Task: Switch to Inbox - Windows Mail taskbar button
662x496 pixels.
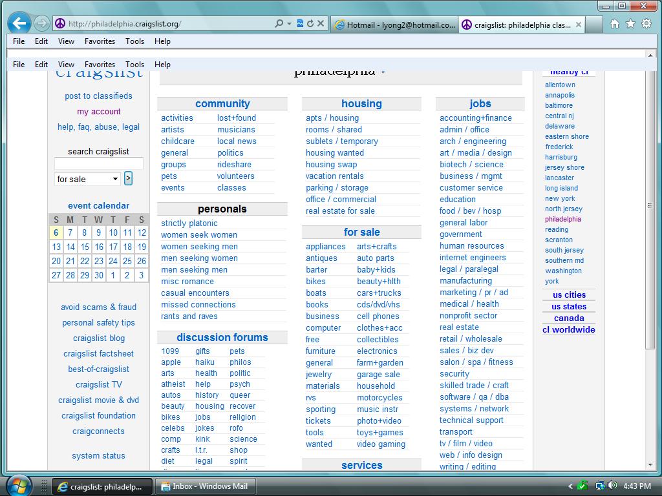Action: (x=206, y=486)
